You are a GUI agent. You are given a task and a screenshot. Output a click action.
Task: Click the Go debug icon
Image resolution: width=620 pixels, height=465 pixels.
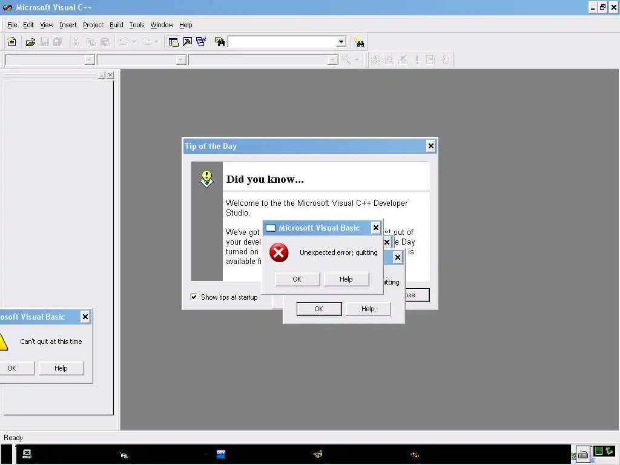[x=430, y=60]
